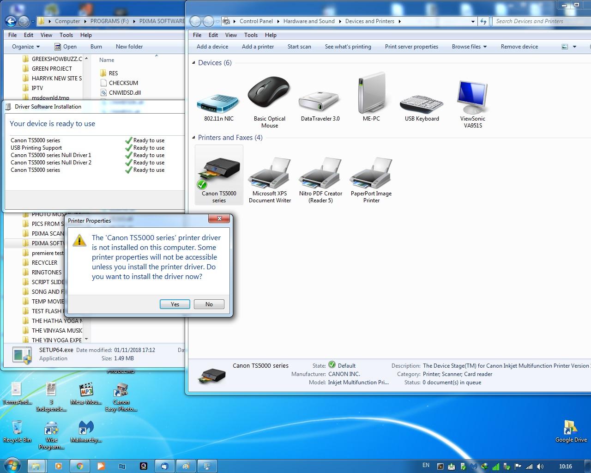Open the Tools menu in Devices window
Image resolution: width=591 pixels, height=473 pixels.
[x=251, y=35]
